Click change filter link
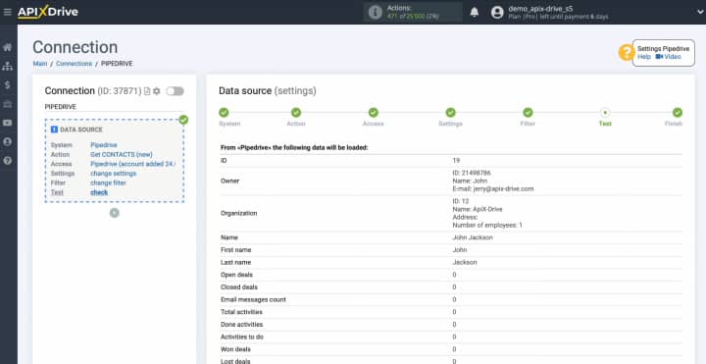 108,182
